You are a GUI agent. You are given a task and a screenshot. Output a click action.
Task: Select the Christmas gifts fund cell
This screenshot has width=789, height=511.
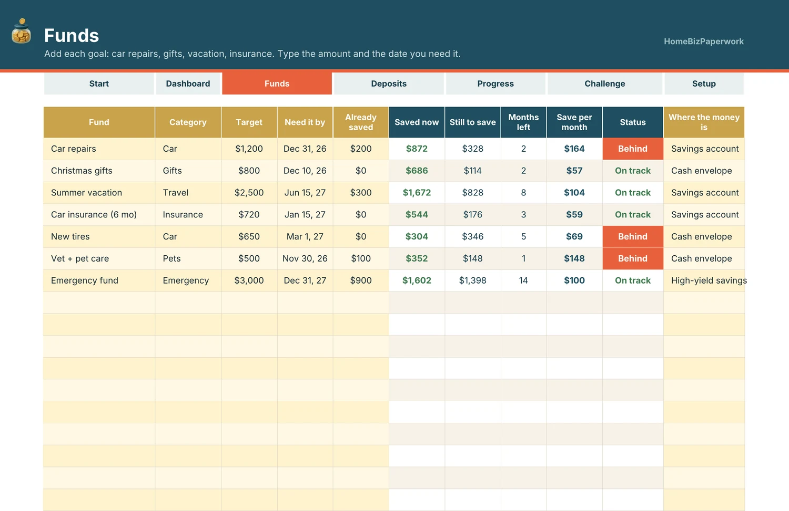tap(99, 171)
